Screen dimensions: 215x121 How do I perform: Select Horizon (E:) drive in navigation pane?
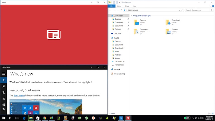pos(119,65)
